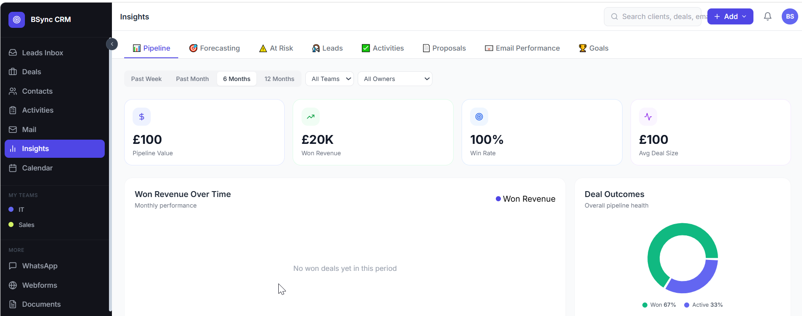The image size is (802, 316).
Task: Open the All Owners dropdown
Action: click(395, 79)
